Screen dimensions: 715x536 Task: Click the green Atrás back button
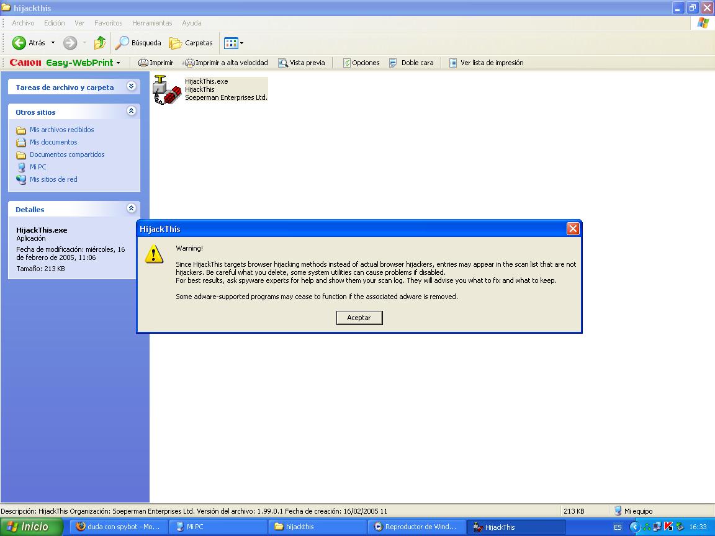pos(29,43)
